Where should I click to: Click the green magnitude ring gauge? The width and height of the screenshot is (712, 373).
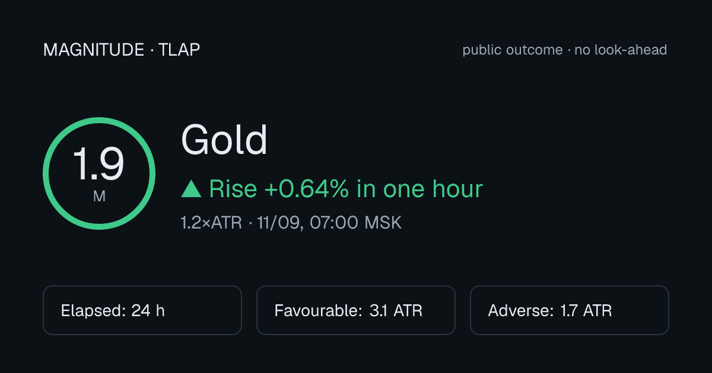click(99, 173)
